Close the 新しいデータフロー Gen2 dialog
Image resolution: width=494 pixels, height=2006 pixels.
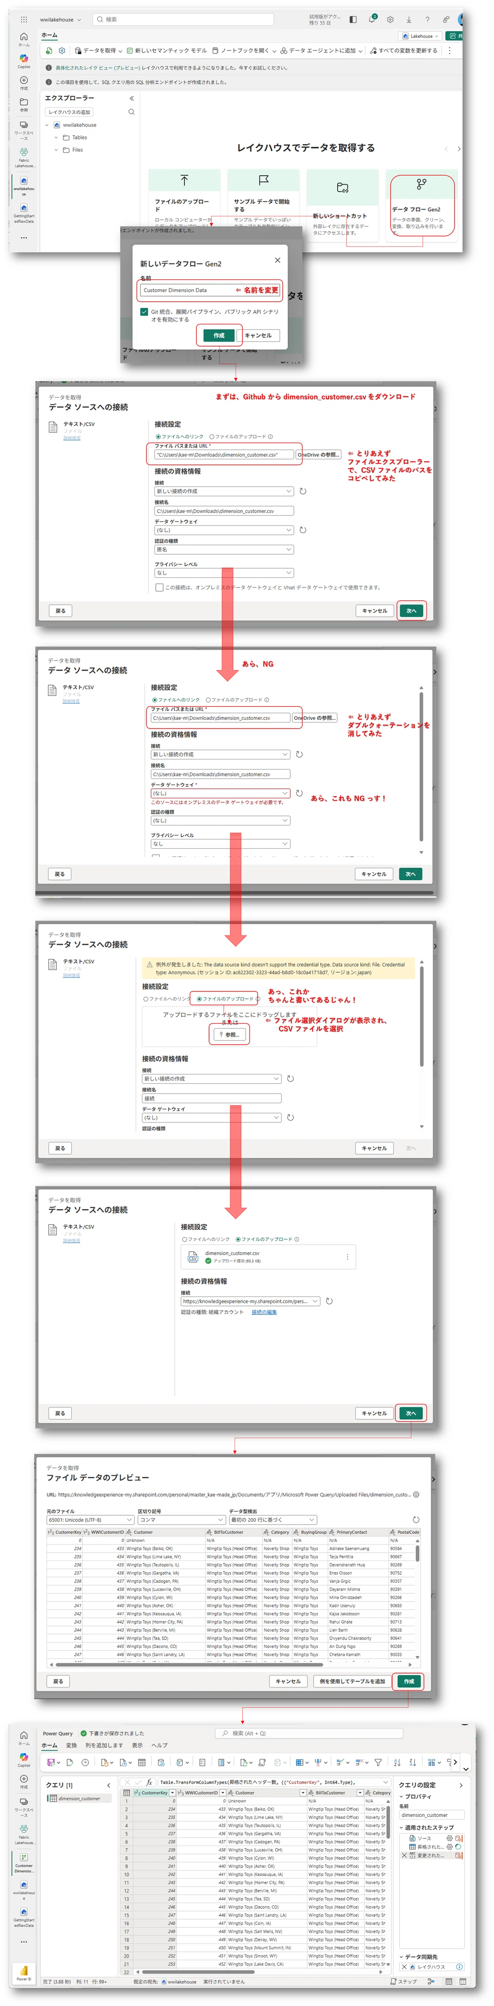click(x=278, y=260)
